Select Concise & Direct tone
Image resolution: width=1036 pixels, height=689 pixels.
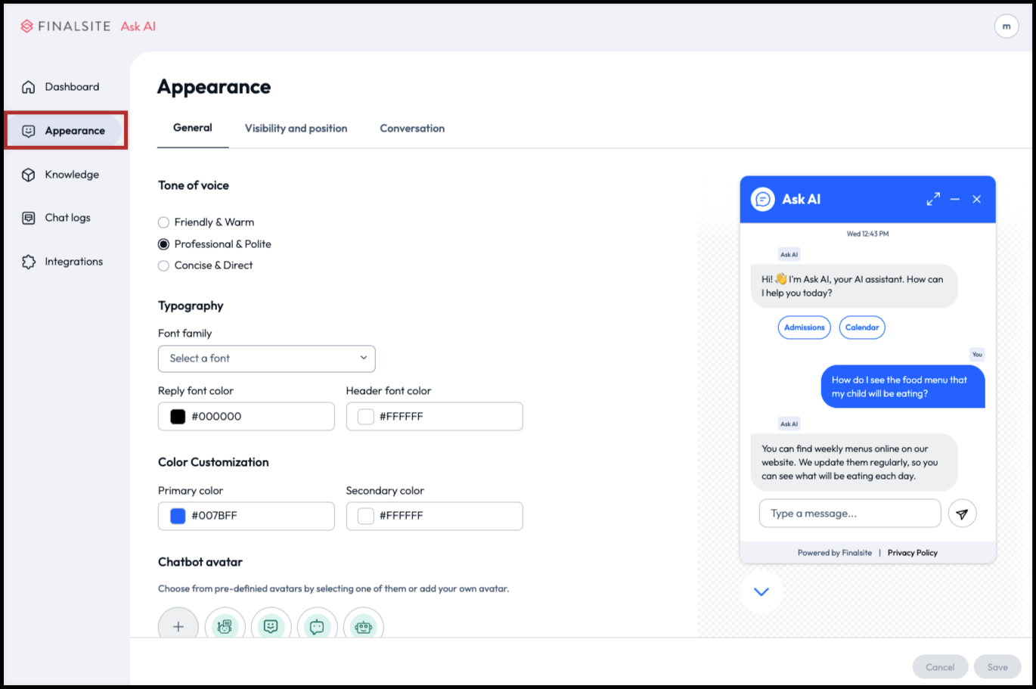163,265
